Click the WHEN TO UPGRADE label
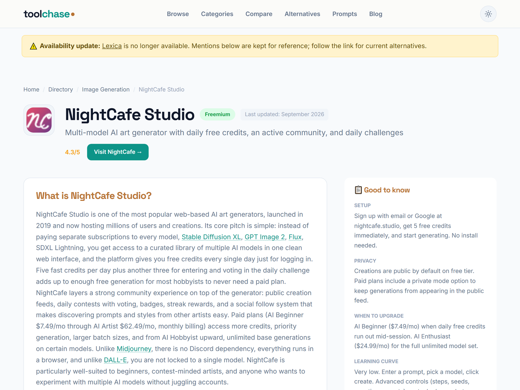 point(379,316)
